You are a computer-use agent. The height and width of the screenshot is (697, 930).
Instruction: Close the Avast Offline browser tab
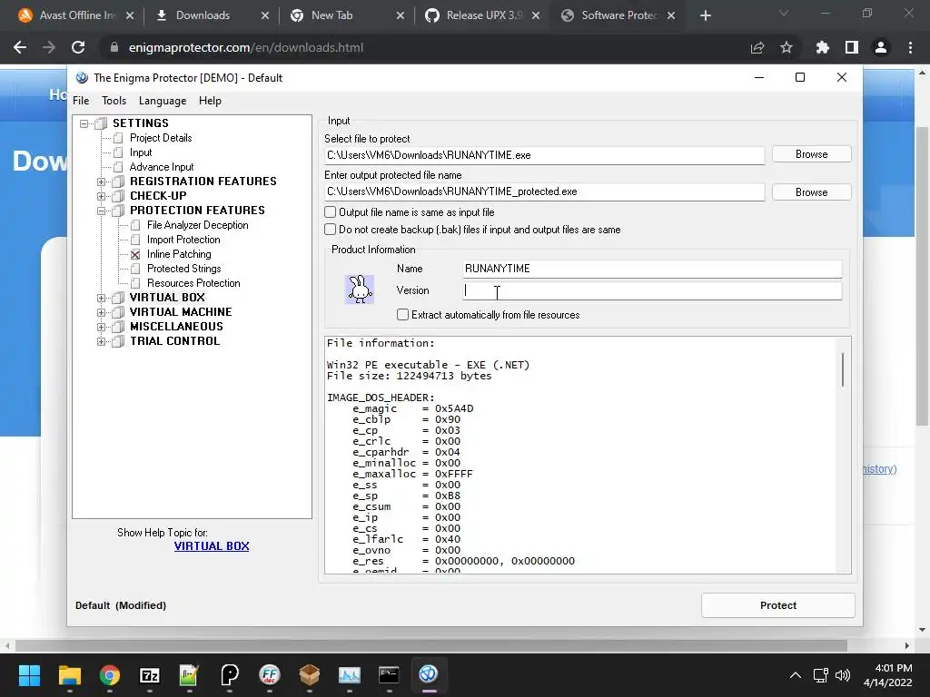pos(130,15)
